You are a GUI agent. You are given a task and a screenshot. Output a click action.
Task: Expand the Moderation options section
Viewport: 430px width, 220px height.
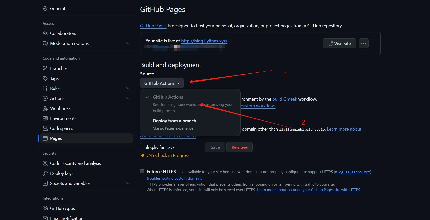[x=128, y=43]
